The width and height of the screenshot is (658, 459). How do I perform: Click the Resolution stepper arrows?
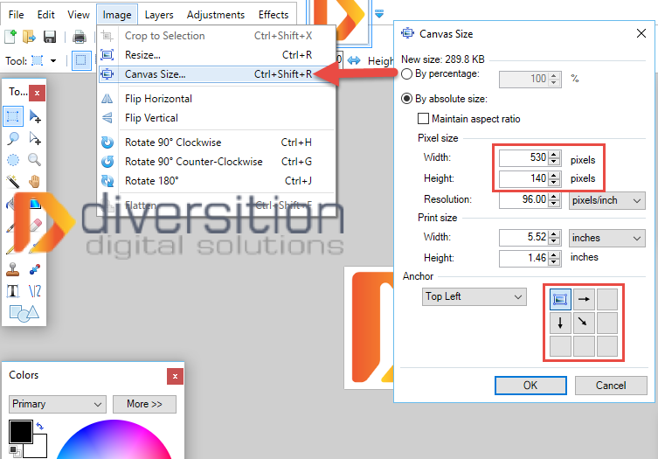pyautogui.click(x=554, y=200)
